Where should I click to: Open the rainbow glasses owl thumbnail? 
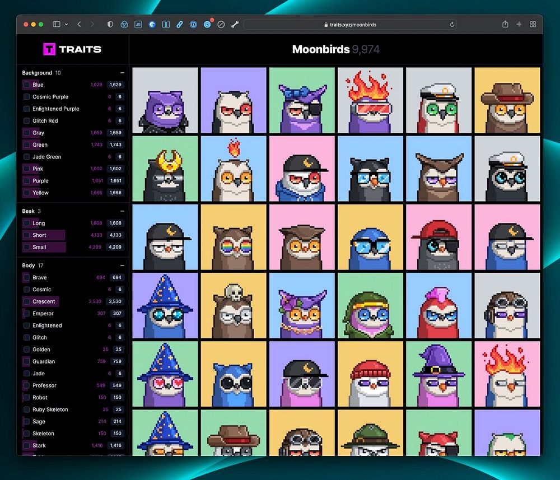click(x=234, y=237)
